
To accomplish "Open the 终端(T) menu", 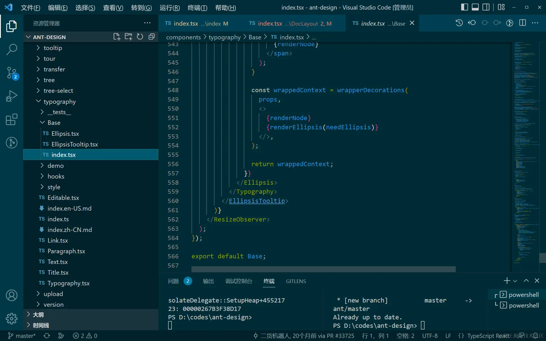I will [x=197, y=8].
